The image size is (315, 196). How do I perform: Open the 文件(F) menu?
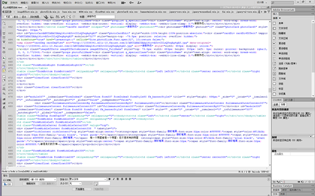pos(14,3)
